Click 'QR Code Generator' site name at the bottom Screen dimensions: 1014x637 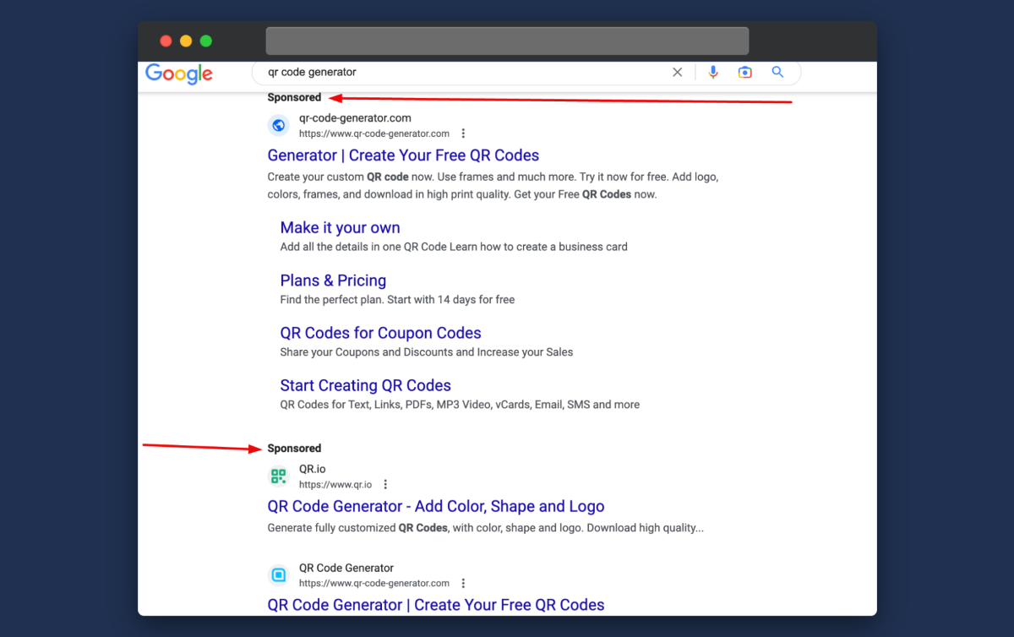[x=346, y=568]
